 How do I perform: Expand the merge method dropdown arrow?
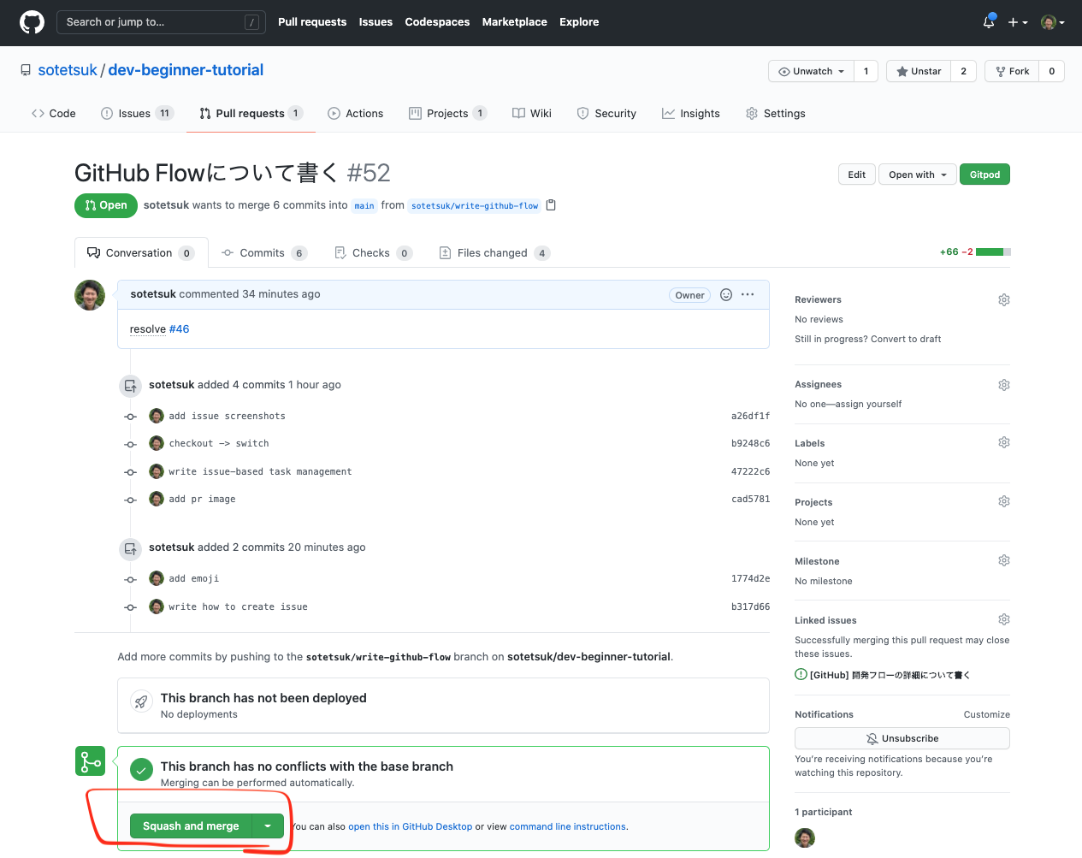(268, 826)
